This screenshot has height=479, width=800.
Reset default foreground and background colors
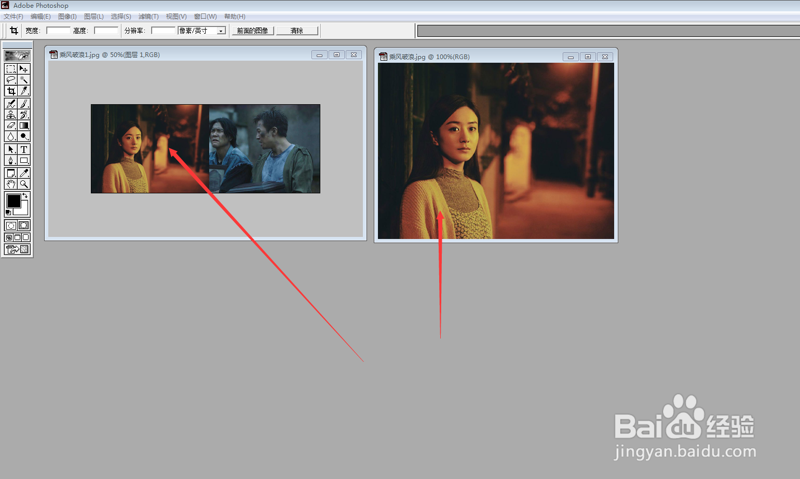tap(8, 213)
